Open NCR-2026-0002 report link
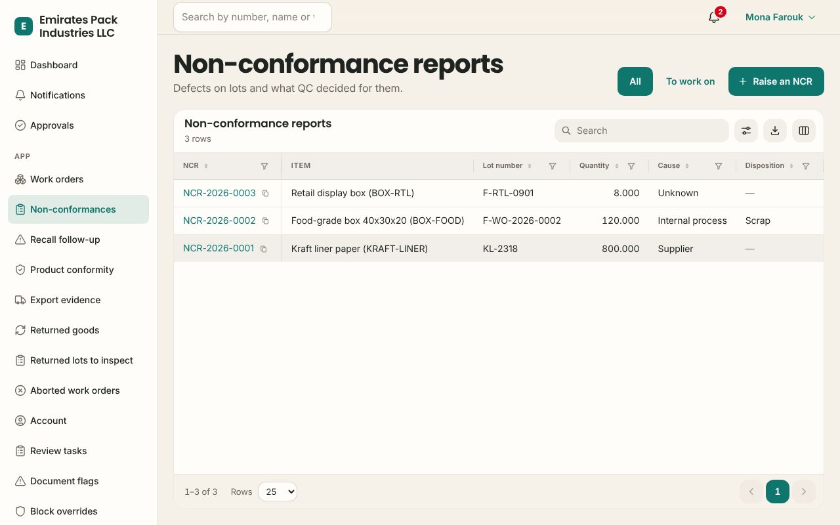The image size is (840, 525). click(219, 220)
